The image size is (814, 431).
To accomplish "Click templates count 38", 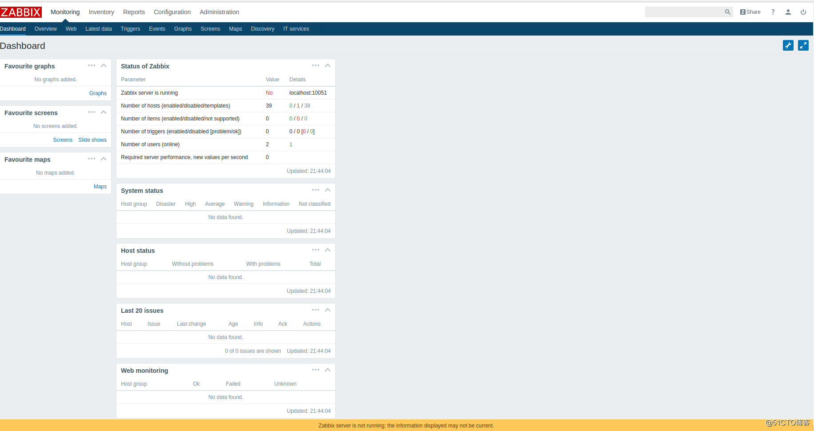I will pyautogui.click(x=307, y=106).
